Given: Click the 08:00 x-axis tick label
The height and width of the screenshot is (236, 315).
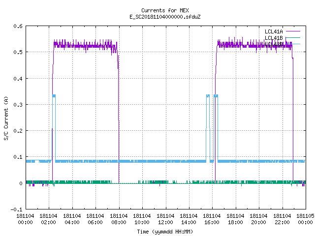Looking at the screenshot, I should click(119, 222).
